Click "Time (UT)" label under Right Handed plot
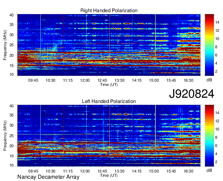The image size is (223, 181). click(x=109, y=85)
